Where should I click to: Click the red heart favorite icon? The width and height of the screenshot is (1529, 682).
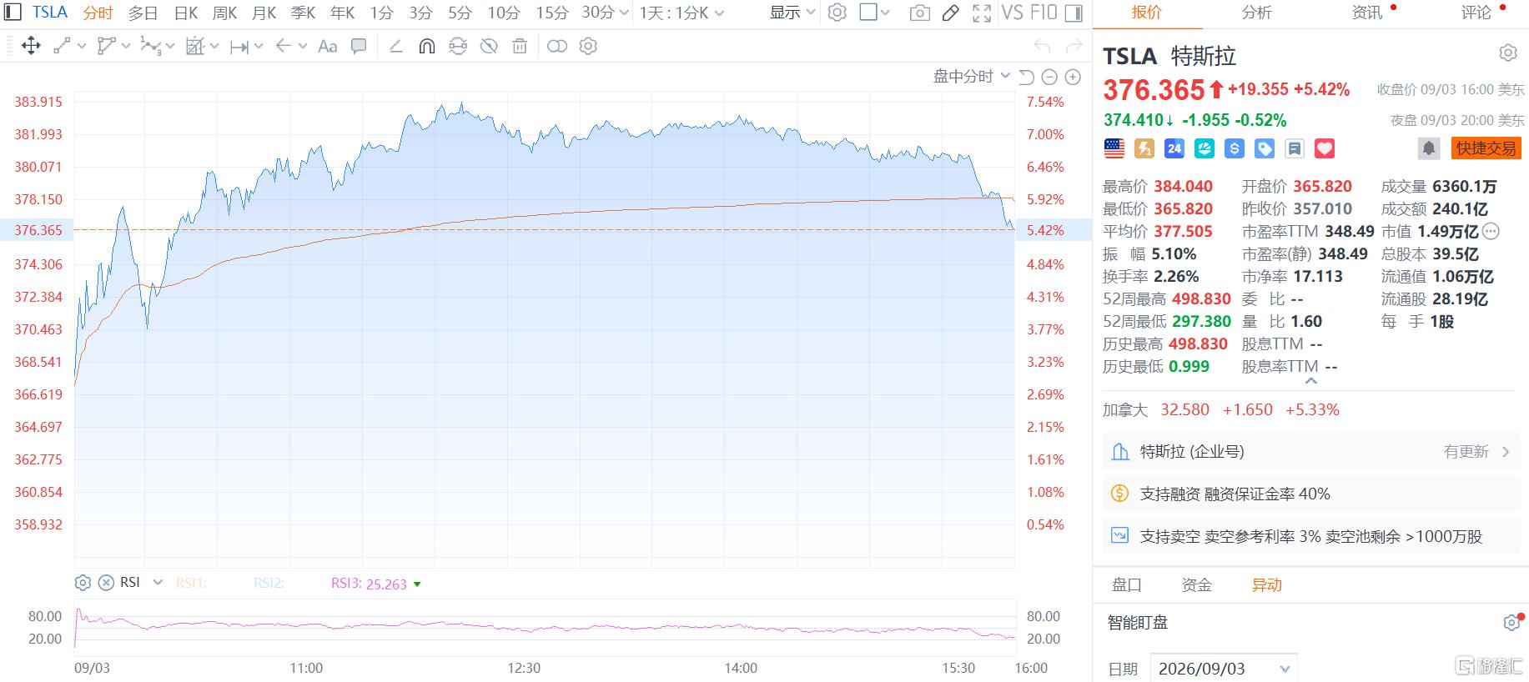click(1325, 148)
